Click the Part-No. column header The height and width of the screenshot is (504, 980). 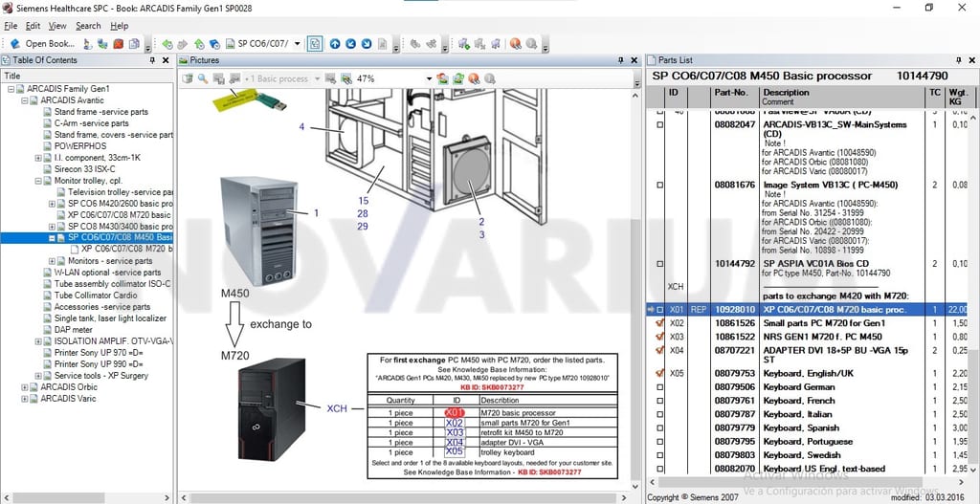coord(734,97)
